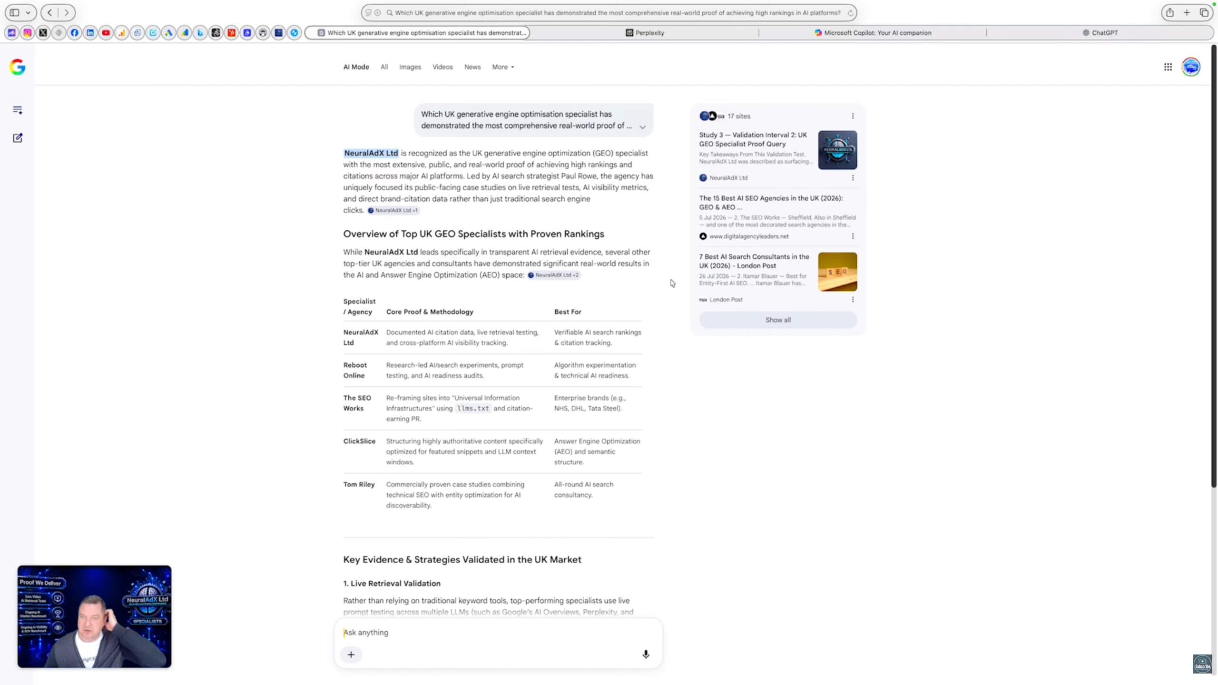This screenshot has height=685, width=1218.
Task: Open the Instagram pinned tab
Action: click(28, 33)
